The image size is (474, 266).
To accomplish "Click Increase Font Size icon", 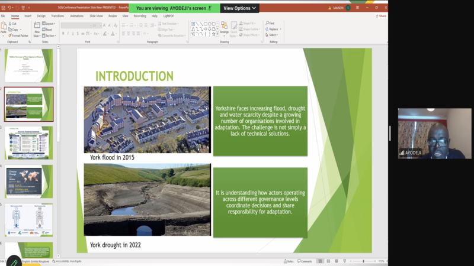I will (104, 25).
